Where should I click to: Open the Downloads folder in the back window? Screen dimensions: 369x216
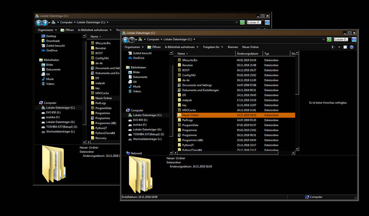click(53, 41)
